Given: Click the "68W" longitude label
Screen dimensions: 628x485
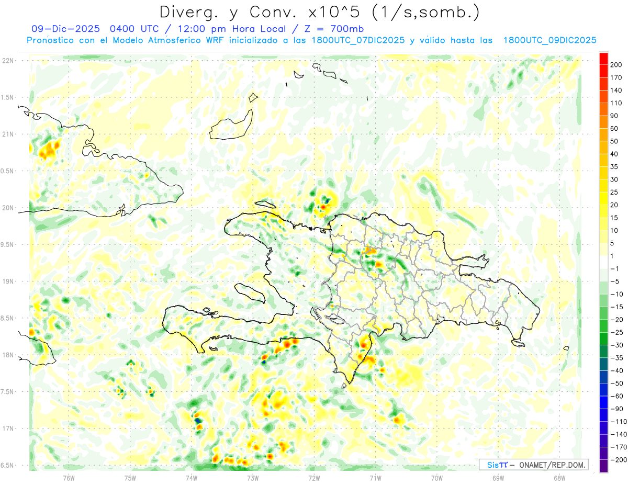Looking at the screenshot, I should click(559, 478).
